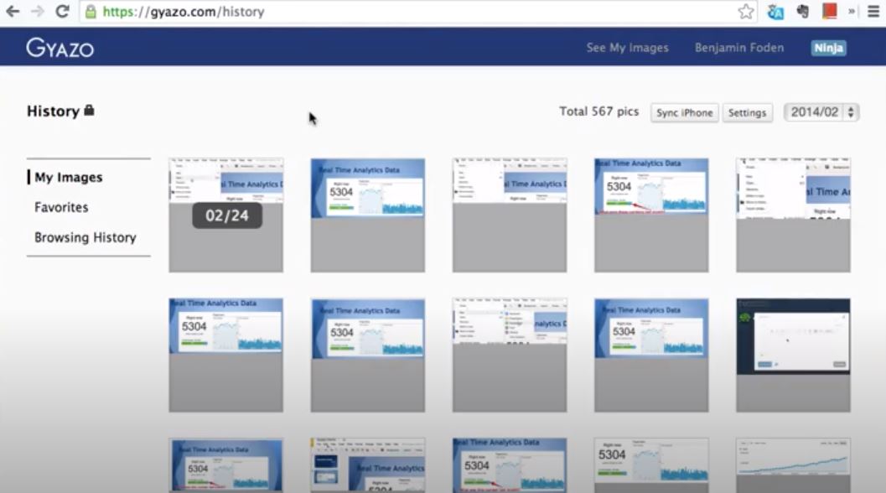This screenshot has width=886, height=493.
Task: Show hidden extensions with the double-chevron
Action: pyautogui.click(x=852, y=11)
